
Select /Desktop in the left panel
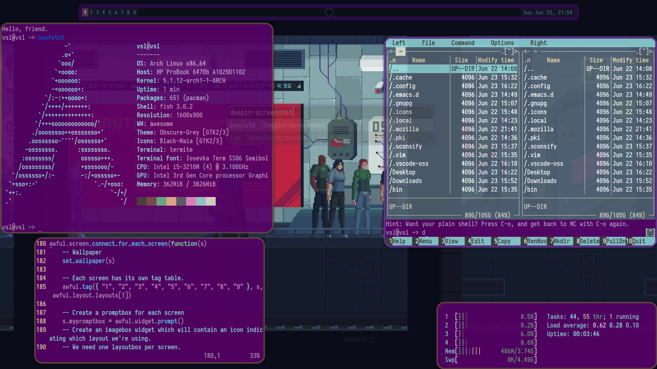point(453,172)
